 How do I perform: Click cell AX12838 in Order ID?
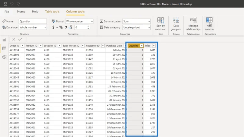(x=17, y=132)
